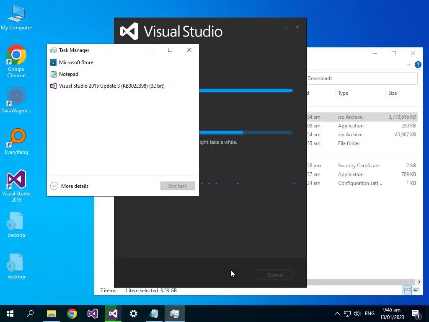Open DataWagon desktop shortcut
The image size is (429, 322).
pos(16,100)
